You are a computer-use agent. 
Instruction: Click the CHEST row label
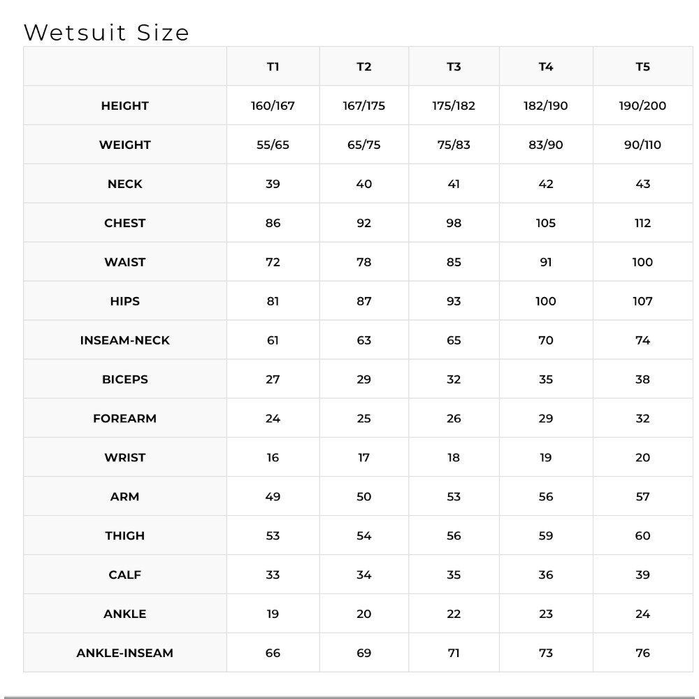point(125,223)
